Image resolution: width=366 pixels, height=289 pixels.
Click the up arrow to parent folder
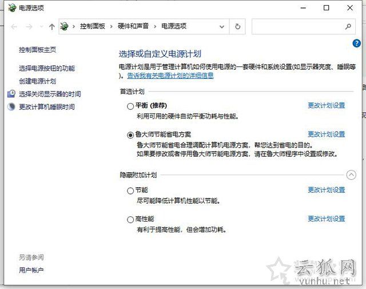point(52,27)
